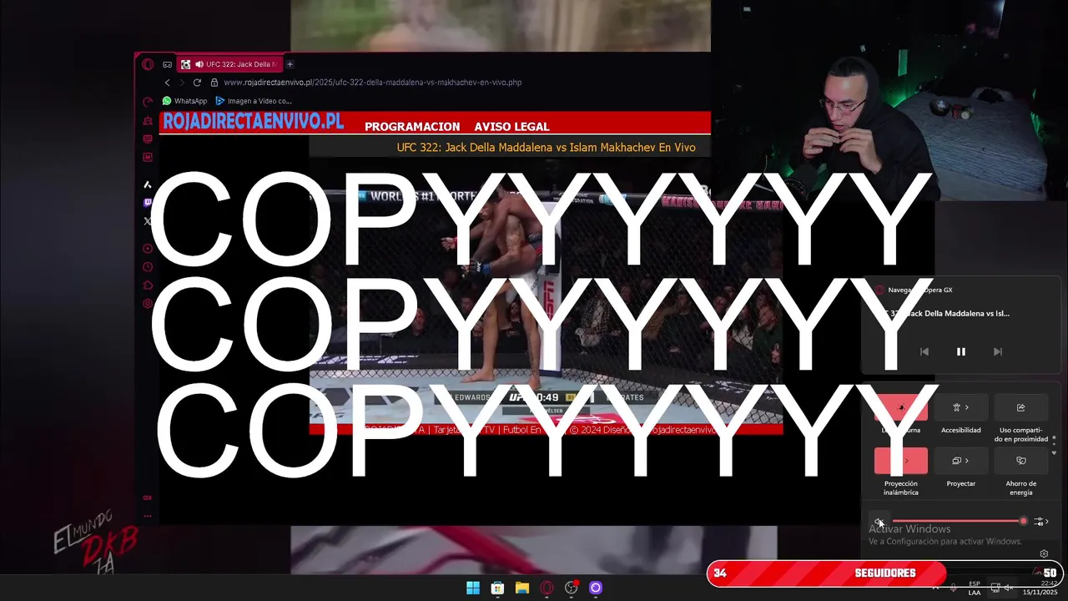
Task: Open the clock showing 22:42 15/11/2025
Action: point(1040,588)
